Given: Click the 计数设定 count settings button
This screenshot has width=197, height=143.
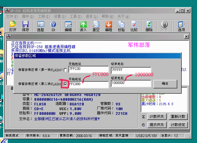Looking at the screenshot, I should [178, 125].
